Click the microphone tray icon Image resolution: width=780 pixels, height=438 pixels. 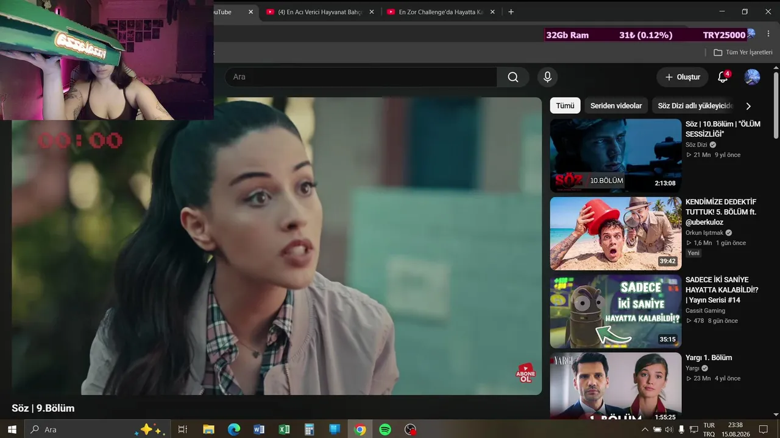(681, 429)
